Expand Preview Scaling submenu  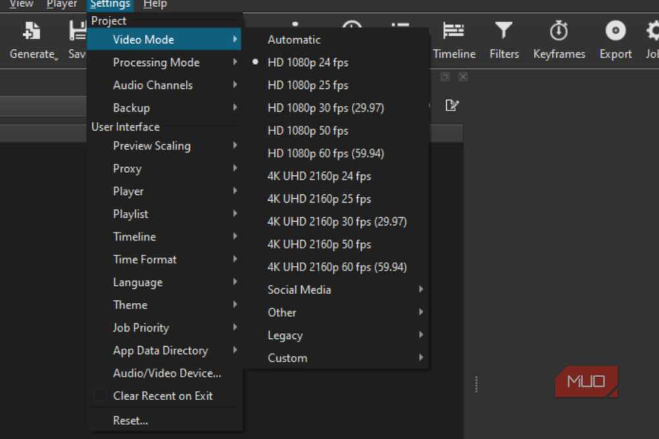pos(164,145)
